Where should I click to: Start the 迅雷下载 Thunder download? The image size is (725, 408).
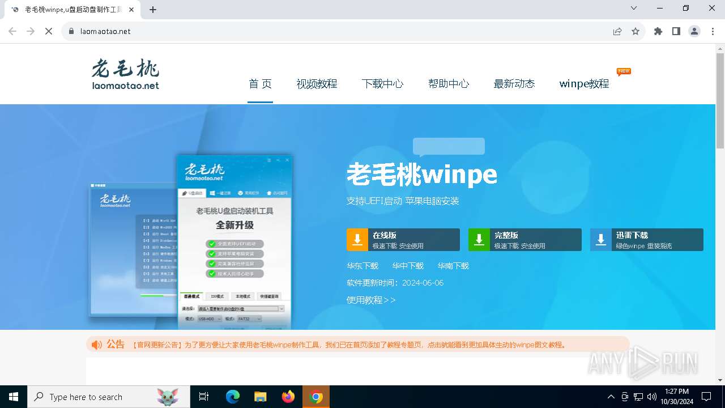(x=647, y=240)
